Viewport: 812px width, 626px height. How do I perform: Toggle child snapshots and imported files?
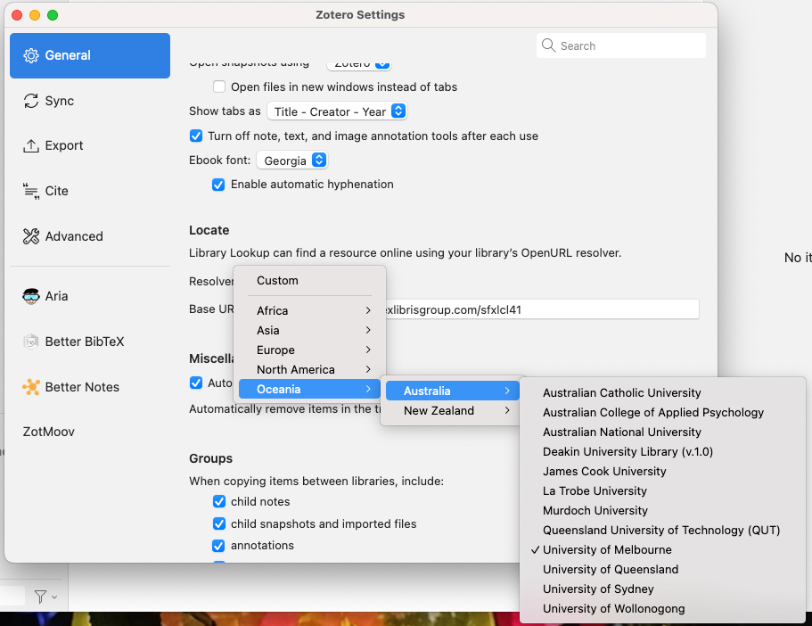click(219, 524)
